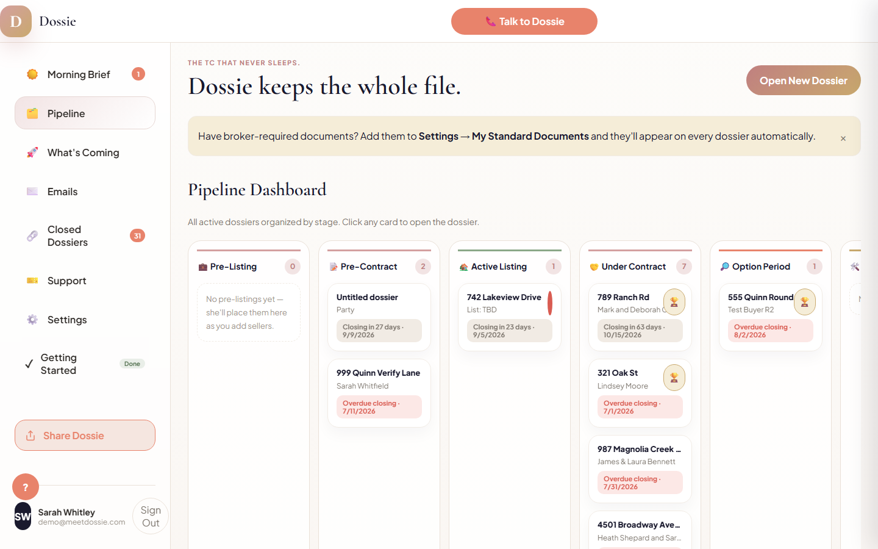Click the Morning Brief sun icon

pyautogui.click(x=32, y=74)
